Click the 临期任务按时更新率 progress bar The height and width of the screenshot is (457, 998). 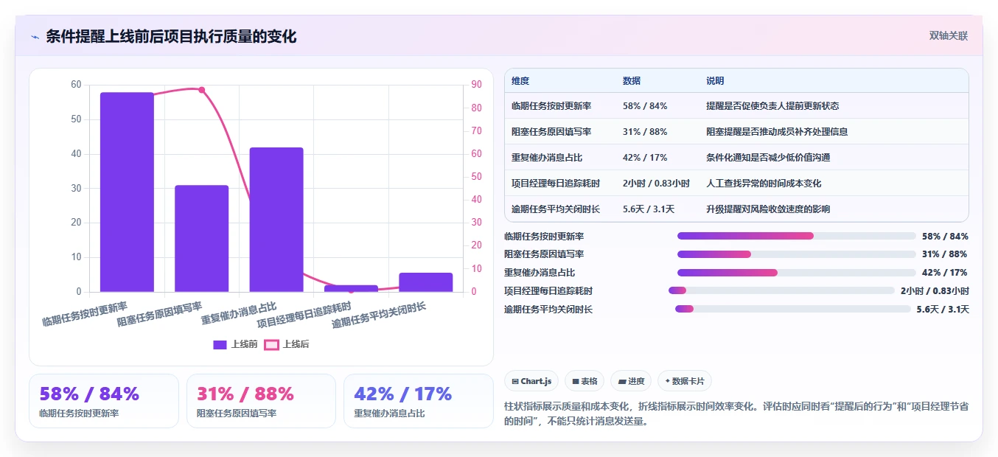tap(796, 236)
